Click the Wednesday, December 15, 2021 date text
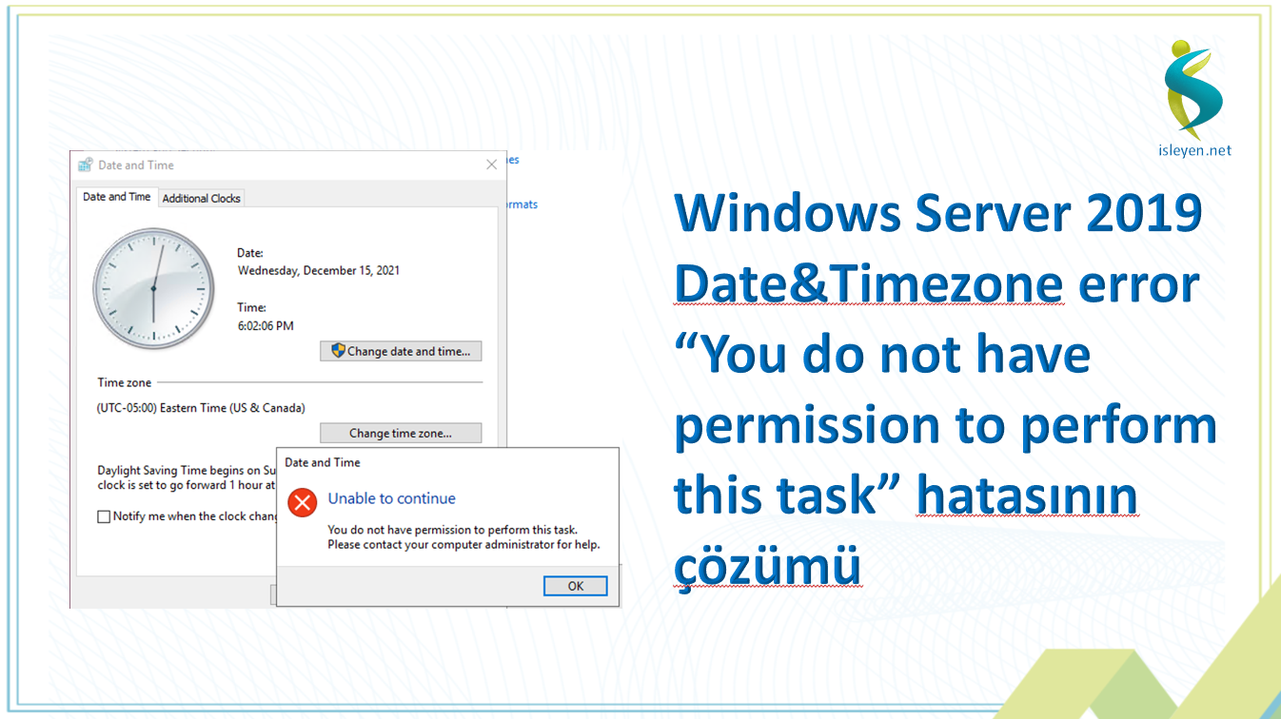Image resolution: width=1281 pixels, height=719 pixels. tap(318, 270)
